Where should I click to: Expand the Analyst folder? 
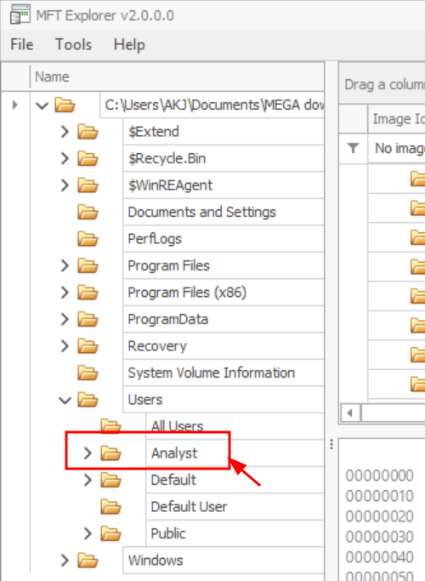pos(88,453)
